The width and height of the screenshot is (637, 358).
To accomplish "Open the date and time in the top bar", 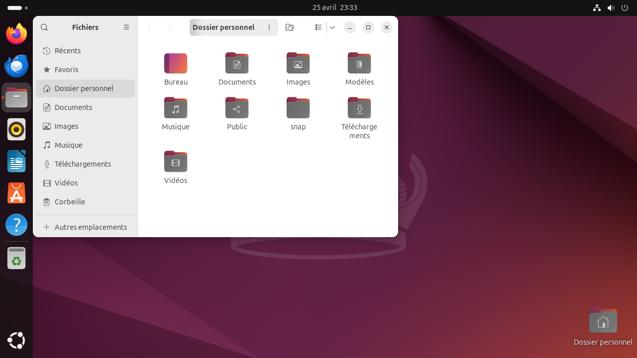I will coord(335,7).
